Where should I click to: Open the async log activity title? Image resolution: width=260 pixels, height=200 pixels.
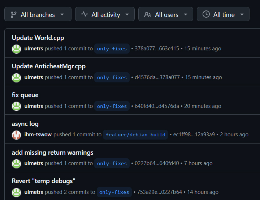point(25,124)
